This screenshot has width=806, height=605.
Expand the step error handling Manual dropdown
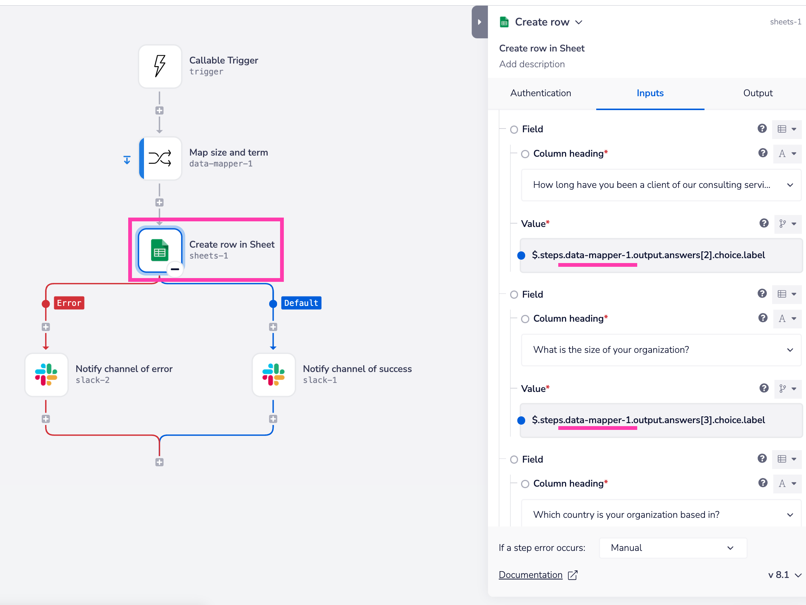coord(672,548)
